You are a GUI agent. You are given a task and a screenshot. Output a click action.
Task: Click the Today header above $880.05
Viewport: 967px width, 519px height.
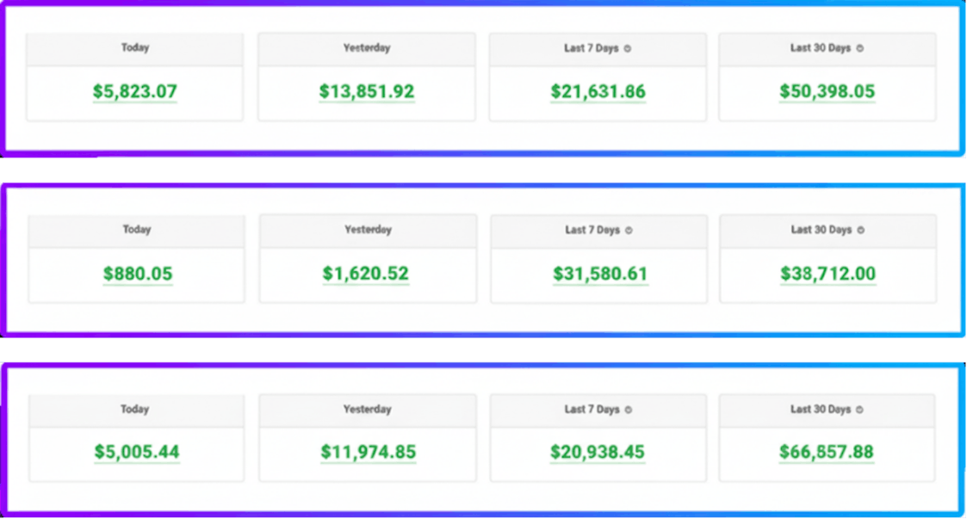pos(137,230)
